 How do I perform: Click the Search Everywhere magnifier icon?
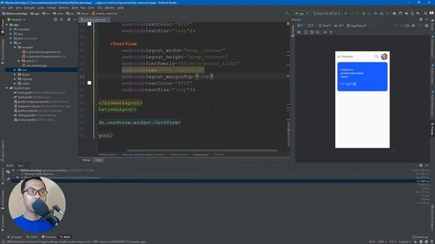pyautogui.click(x=425, y=14)
